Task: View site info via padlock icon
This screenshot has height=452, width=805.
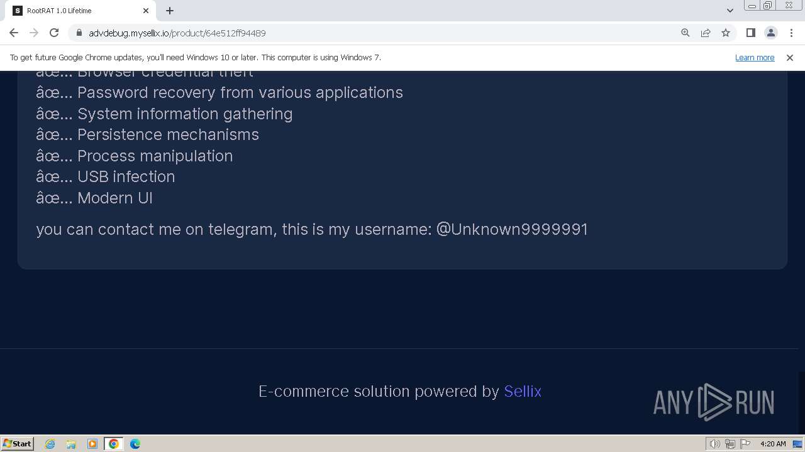Action: tap(79, 33)
